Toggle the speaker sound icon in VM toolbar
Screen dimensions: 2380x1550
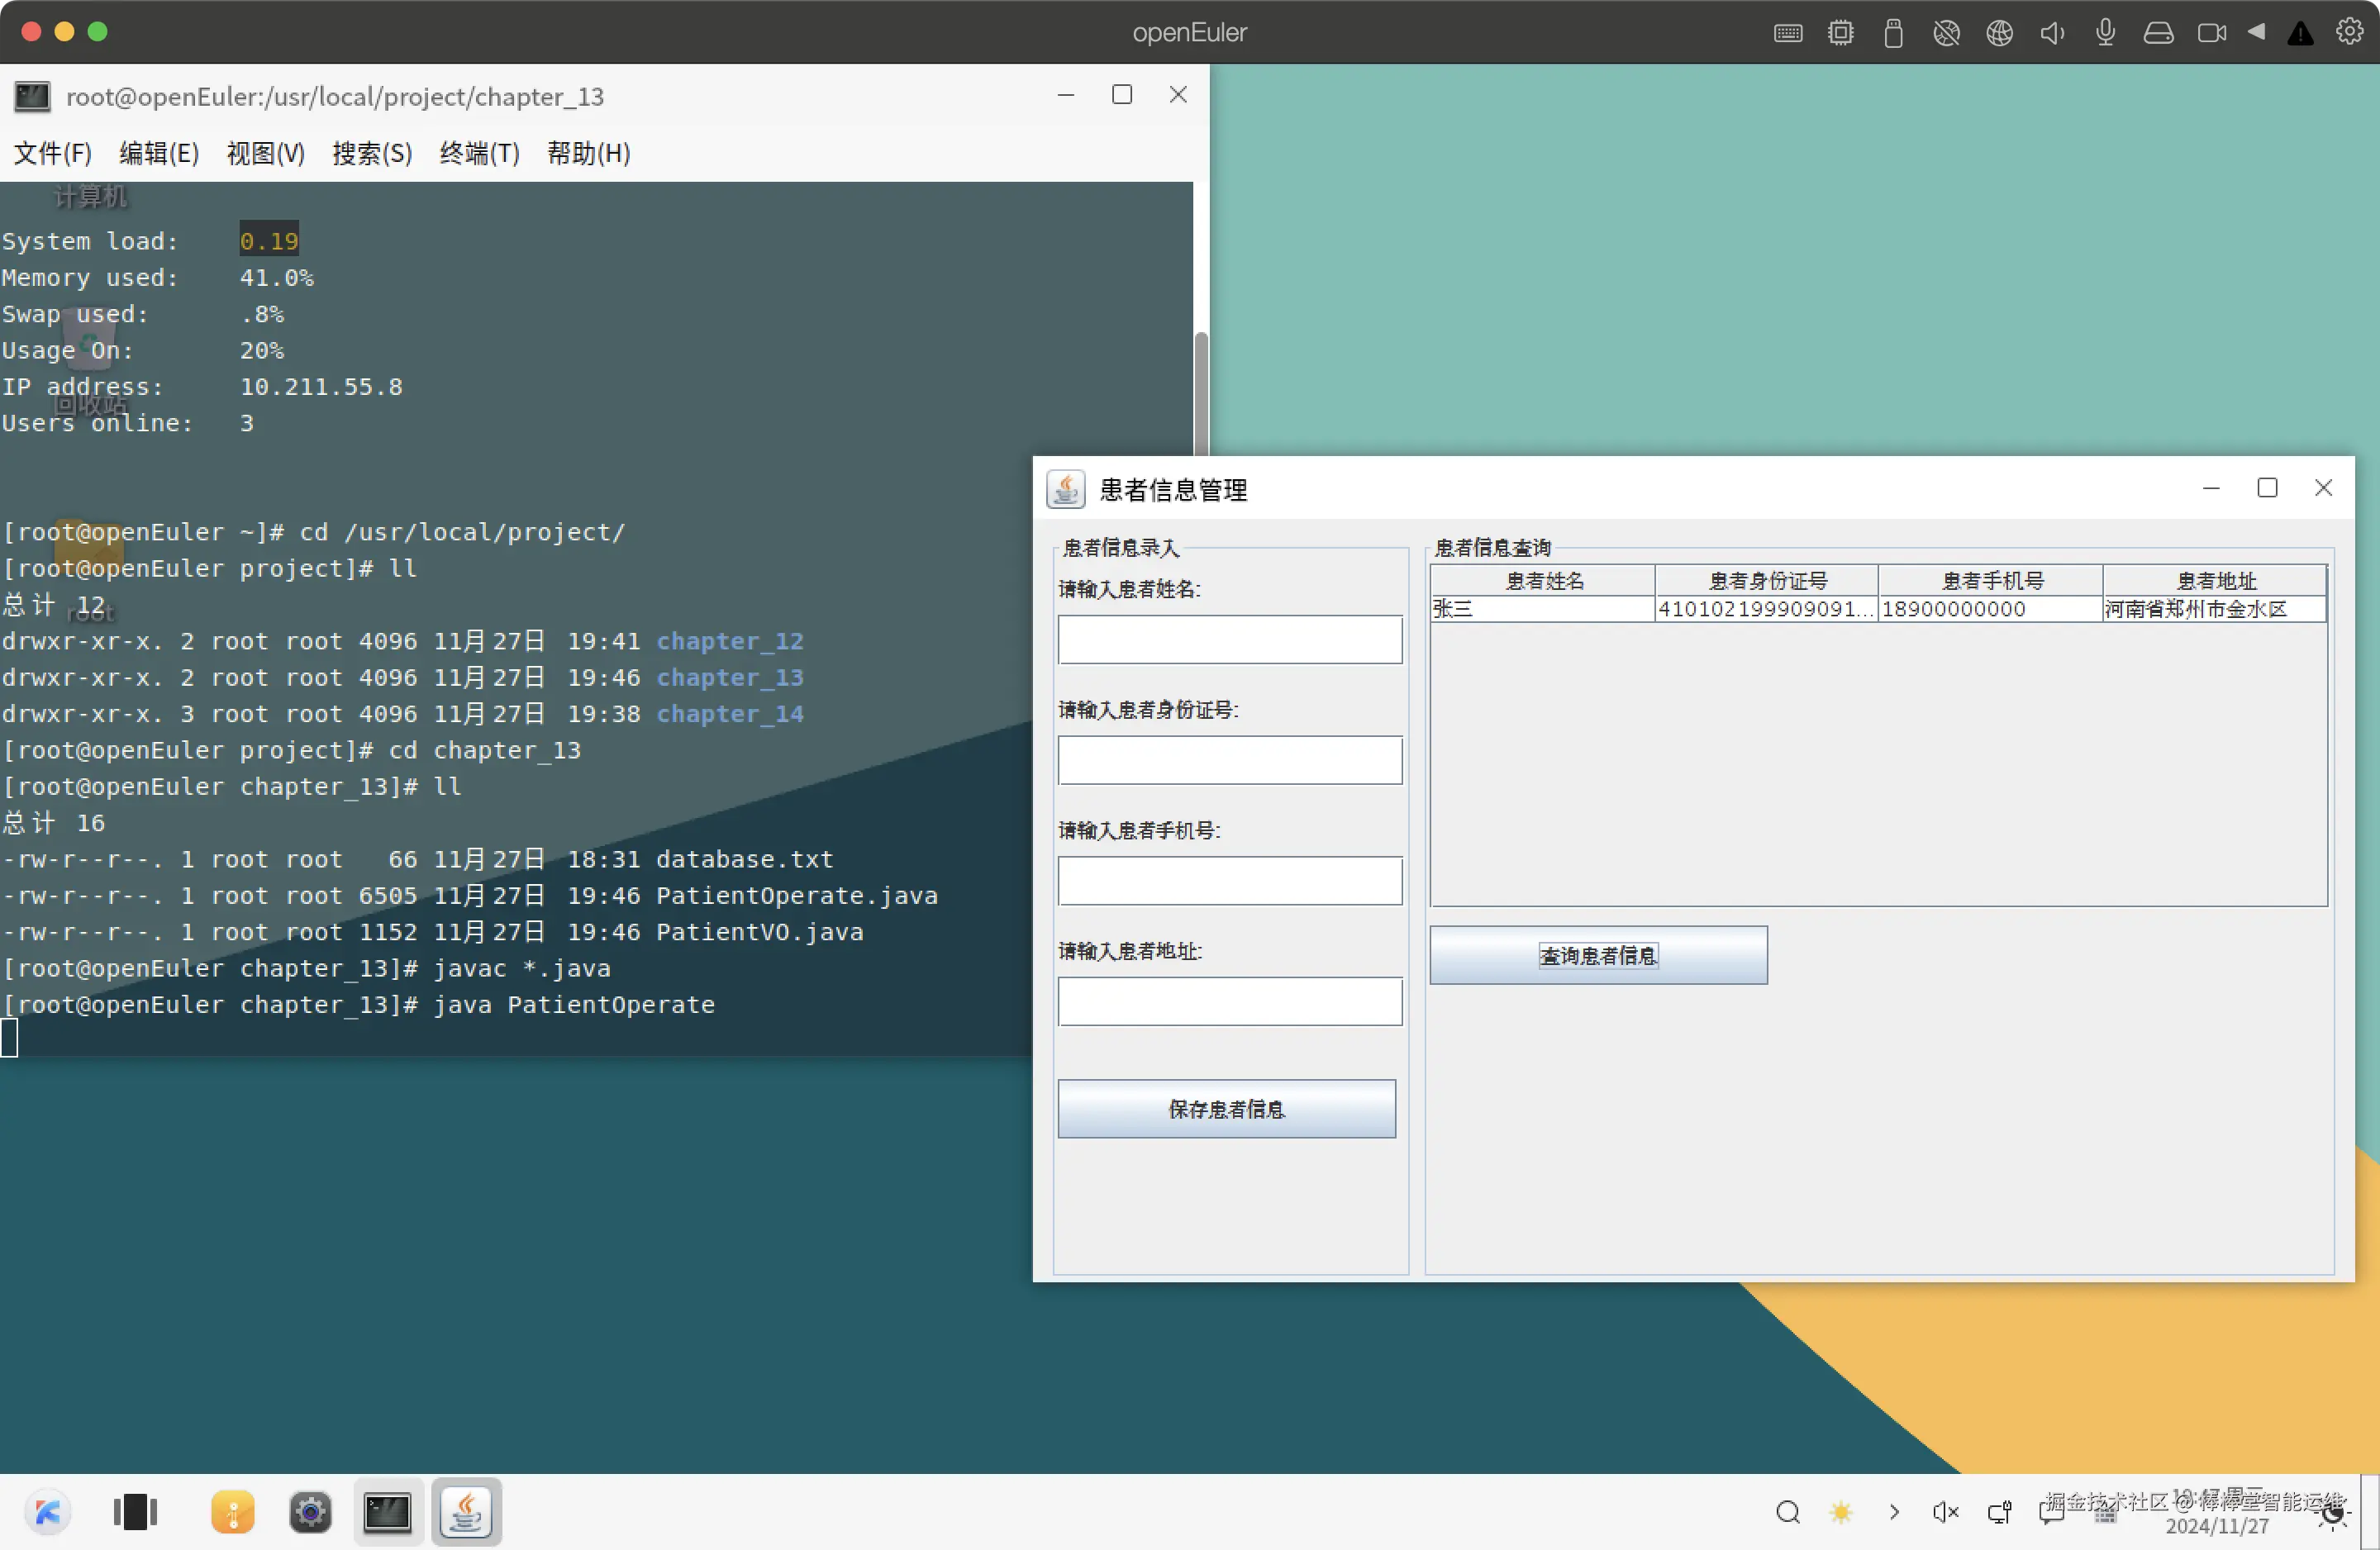[2052, 33]
